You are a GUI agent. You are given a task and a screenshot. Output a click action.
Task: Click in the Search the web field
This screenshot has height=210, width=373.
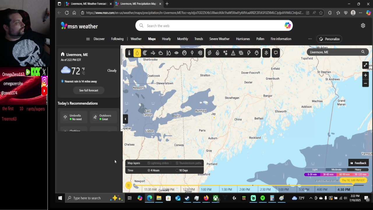pos(214,26)
